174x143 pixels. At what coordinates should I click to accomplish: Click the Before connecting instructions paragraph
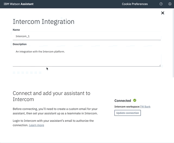(55, 111)
